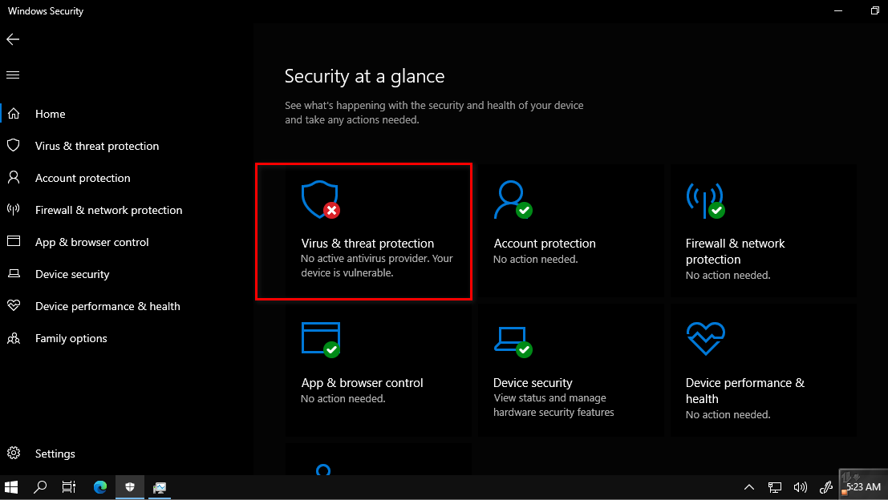The image size is (888, 500).
Task: Click the Family options people icon in sidebar
Action: [x=14, y=338]
